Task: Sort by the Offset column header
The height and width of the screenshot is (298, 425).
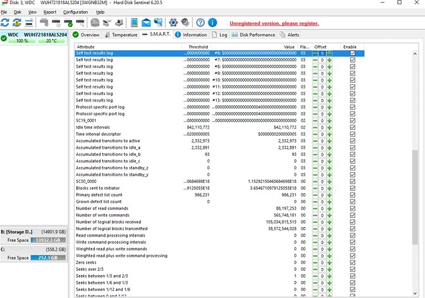Action: 326,47
